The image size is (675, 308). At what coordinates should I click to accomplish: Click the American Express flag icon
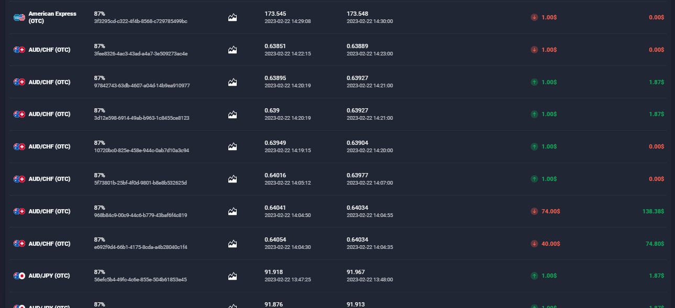coord(19,17)
